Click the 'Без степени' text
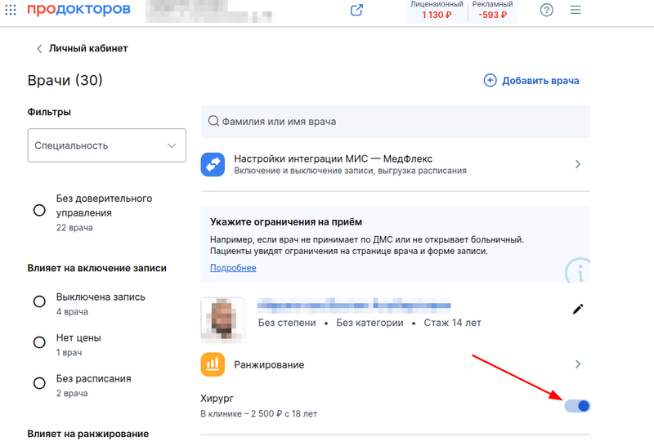 (287, 323)
